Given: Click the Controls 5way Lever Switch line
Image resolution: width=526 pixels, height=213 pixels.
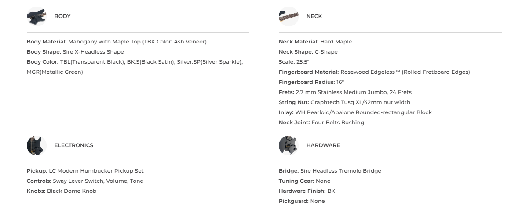Looking at the screenshot, I should (x=85, y=181).
